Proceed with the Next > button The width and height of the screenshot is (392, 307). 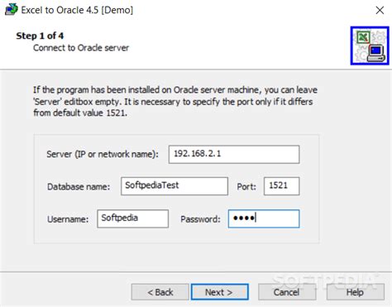pyautogui.click(x=220, y=292)
